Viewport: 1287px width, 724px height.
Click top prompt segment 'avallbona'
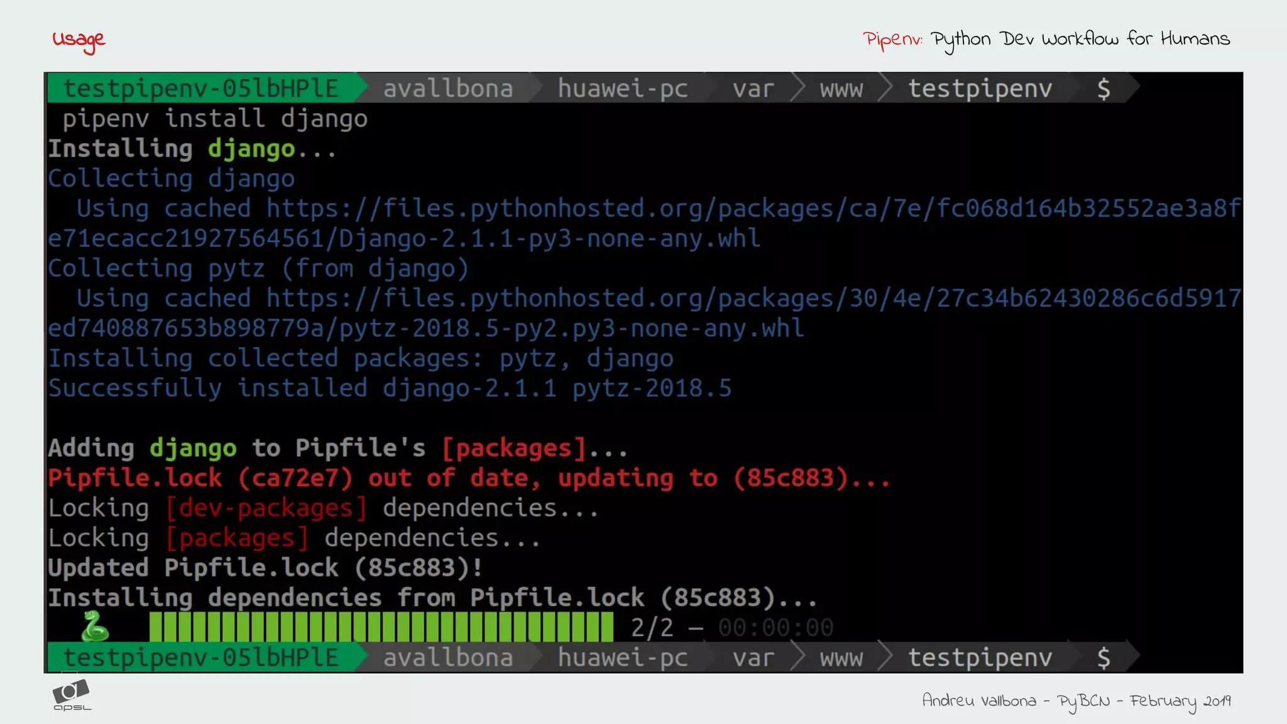click(x=448, y=88)
